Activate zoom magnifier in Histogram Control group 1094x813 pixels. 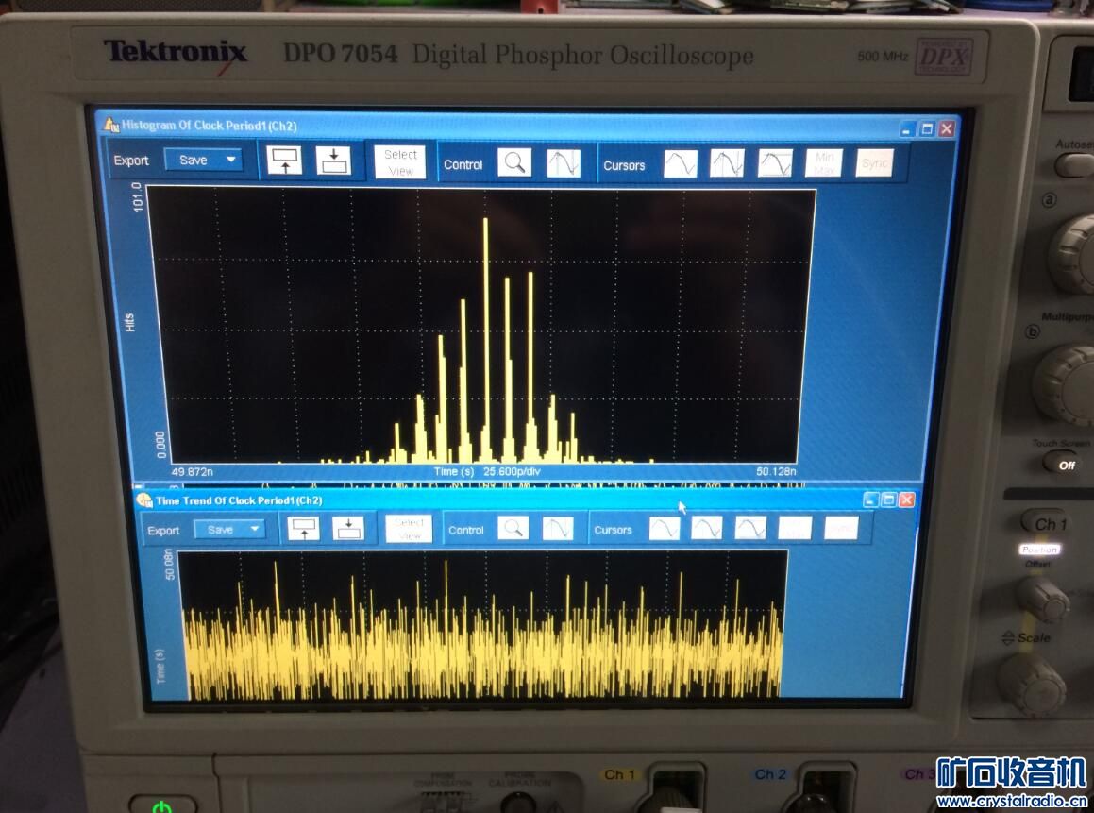click(x=514, y=163)
